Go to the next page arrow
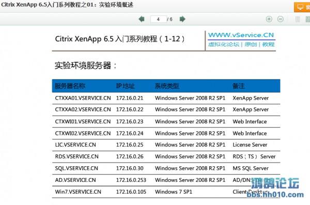Viewport: 310px width, 205px height. (x=182, y=19)
